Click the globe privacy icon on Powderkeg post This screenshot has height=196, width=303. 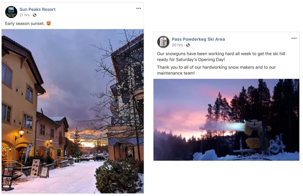(x=188, y=45)
